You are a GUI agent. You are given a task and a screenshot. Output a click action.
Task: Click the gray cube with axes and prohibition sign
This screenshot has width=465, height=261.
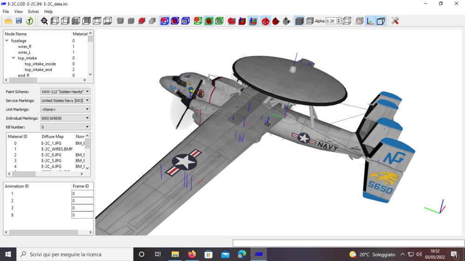point(232,21)
